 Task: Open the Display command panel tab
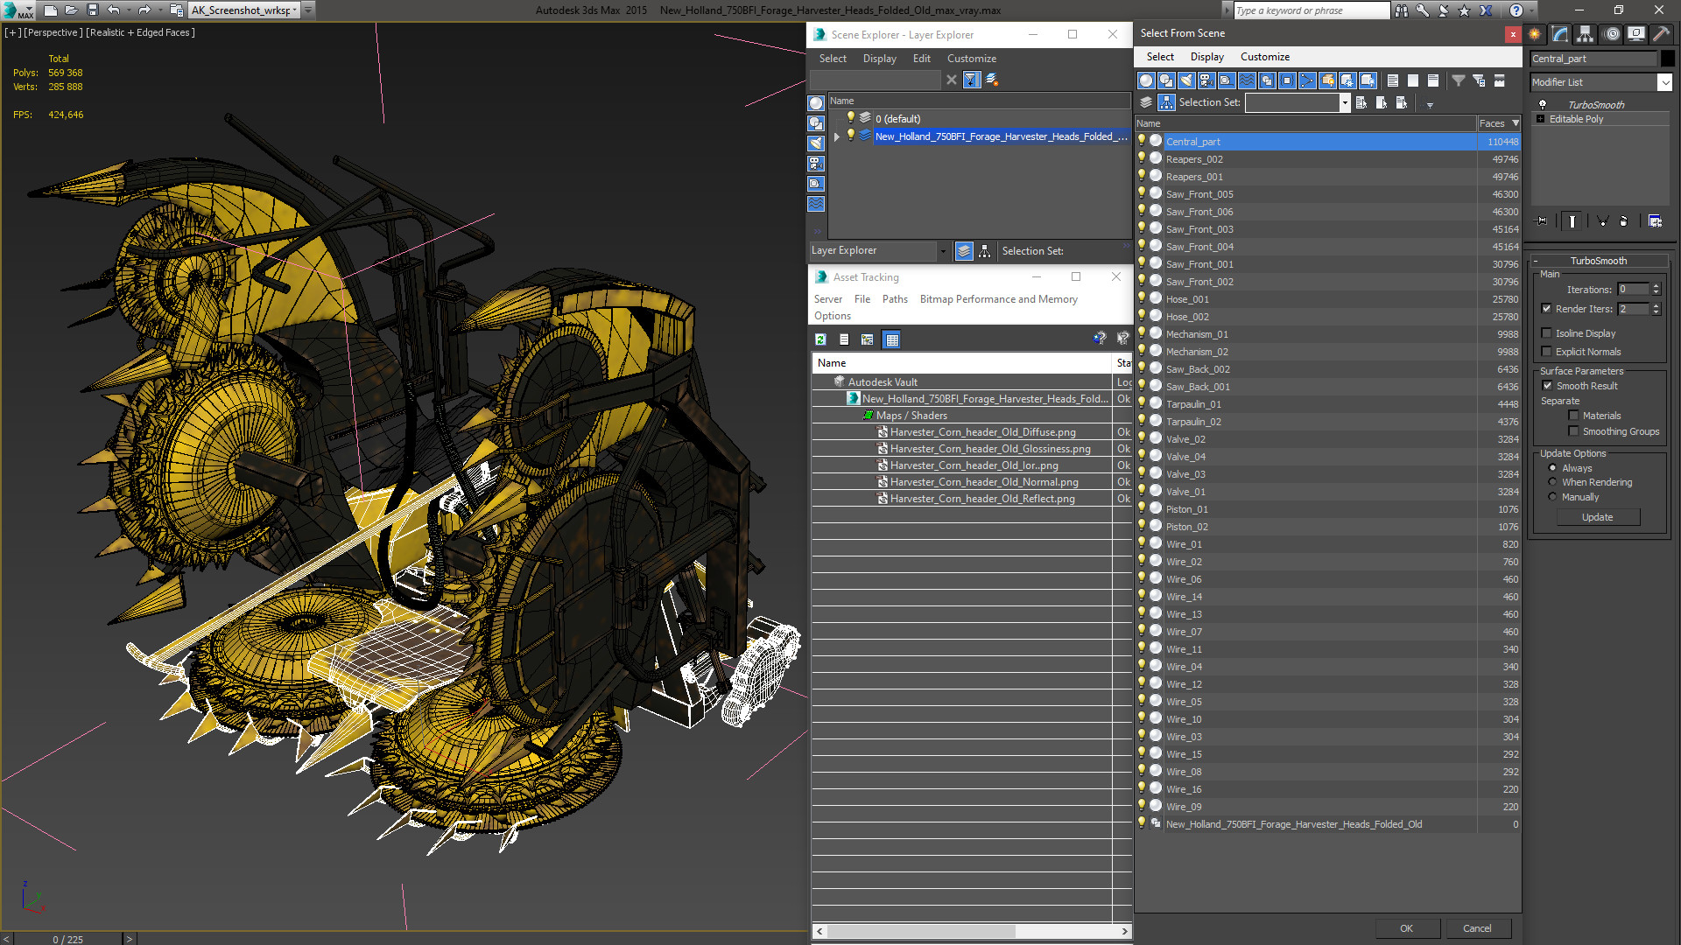click(x=1636, y=34)
